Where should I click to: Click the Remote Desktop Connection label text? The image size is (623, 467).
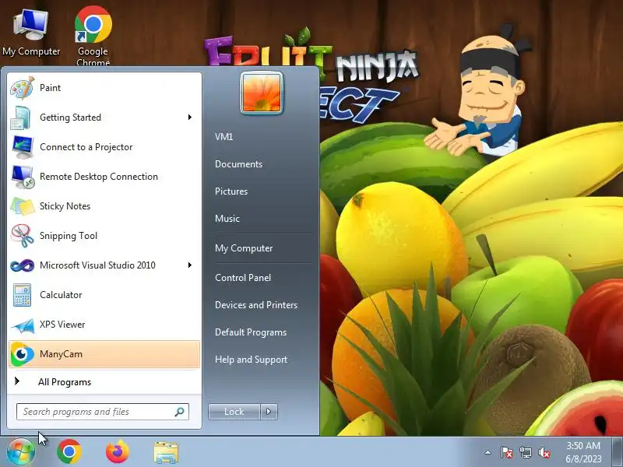click(99, 177)
